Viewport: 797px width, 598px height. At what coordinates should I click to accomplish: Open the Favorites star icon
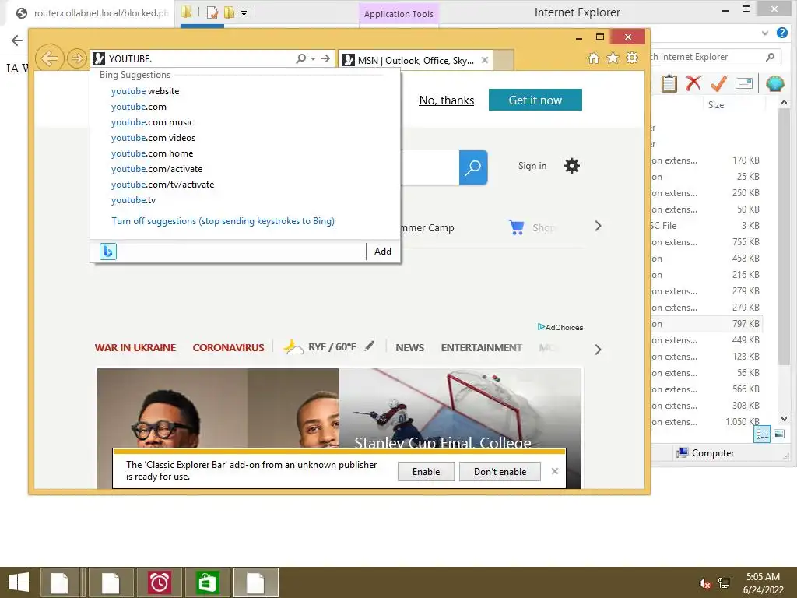(613, 58)
